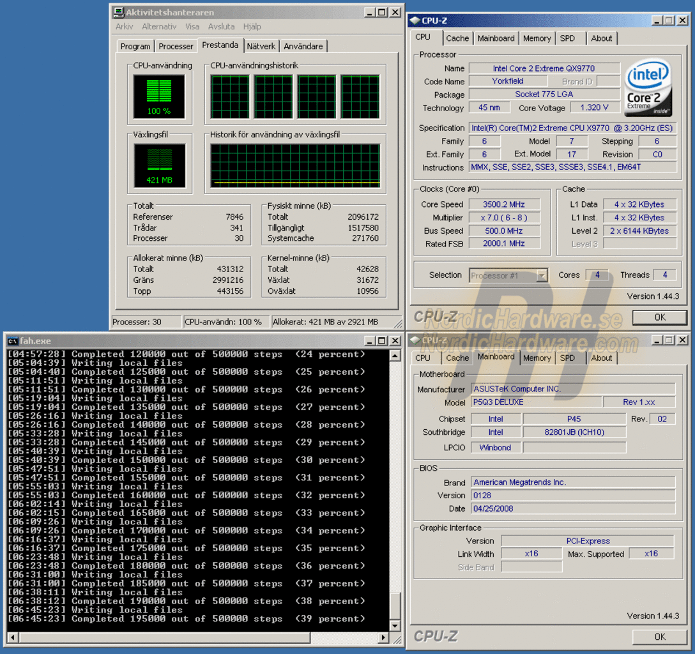
Task: Open Mainboard tab in upper CPU-Z window
Action: 496,38
